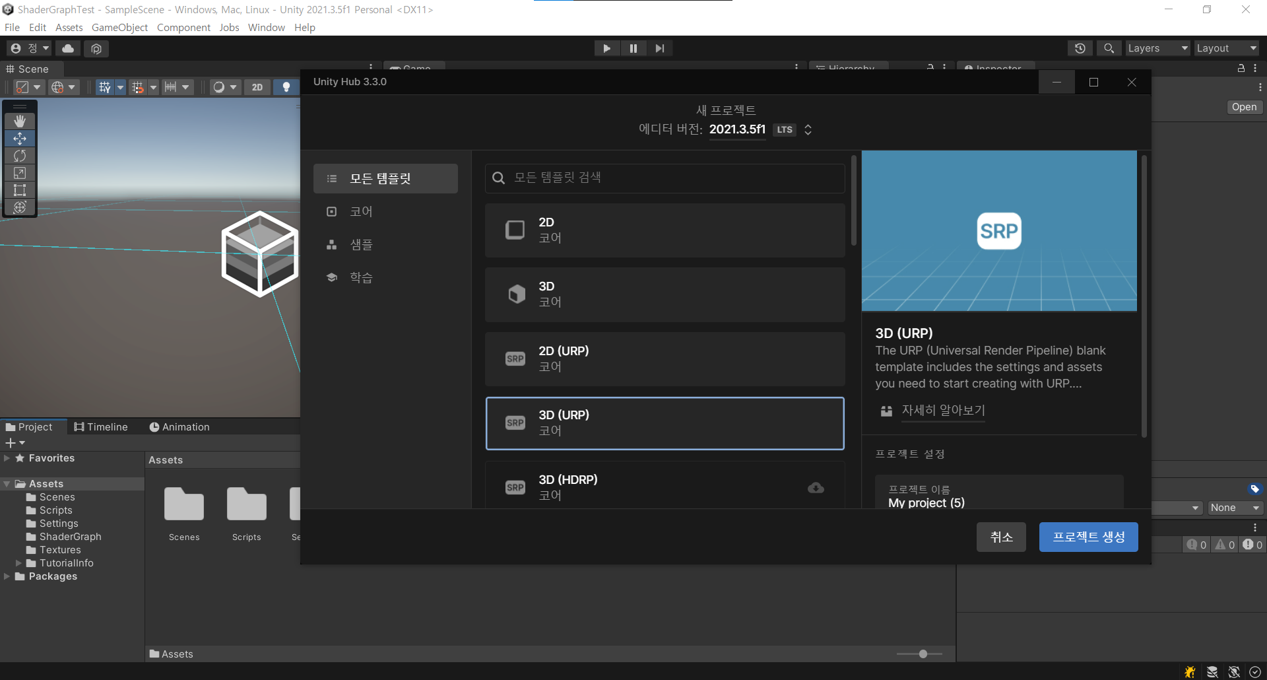
Task: Choose the 2D core template
Action: (665, 230)
